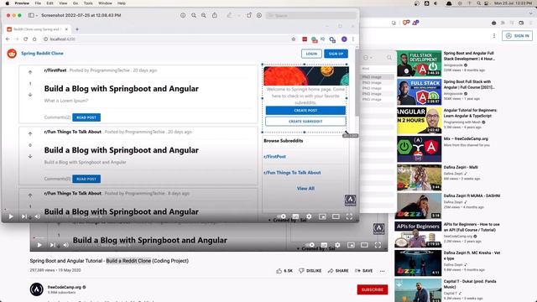This screenshot has width=537, height=302.
Task: Open the Preview inspector info icon
Action: point(183,15)
